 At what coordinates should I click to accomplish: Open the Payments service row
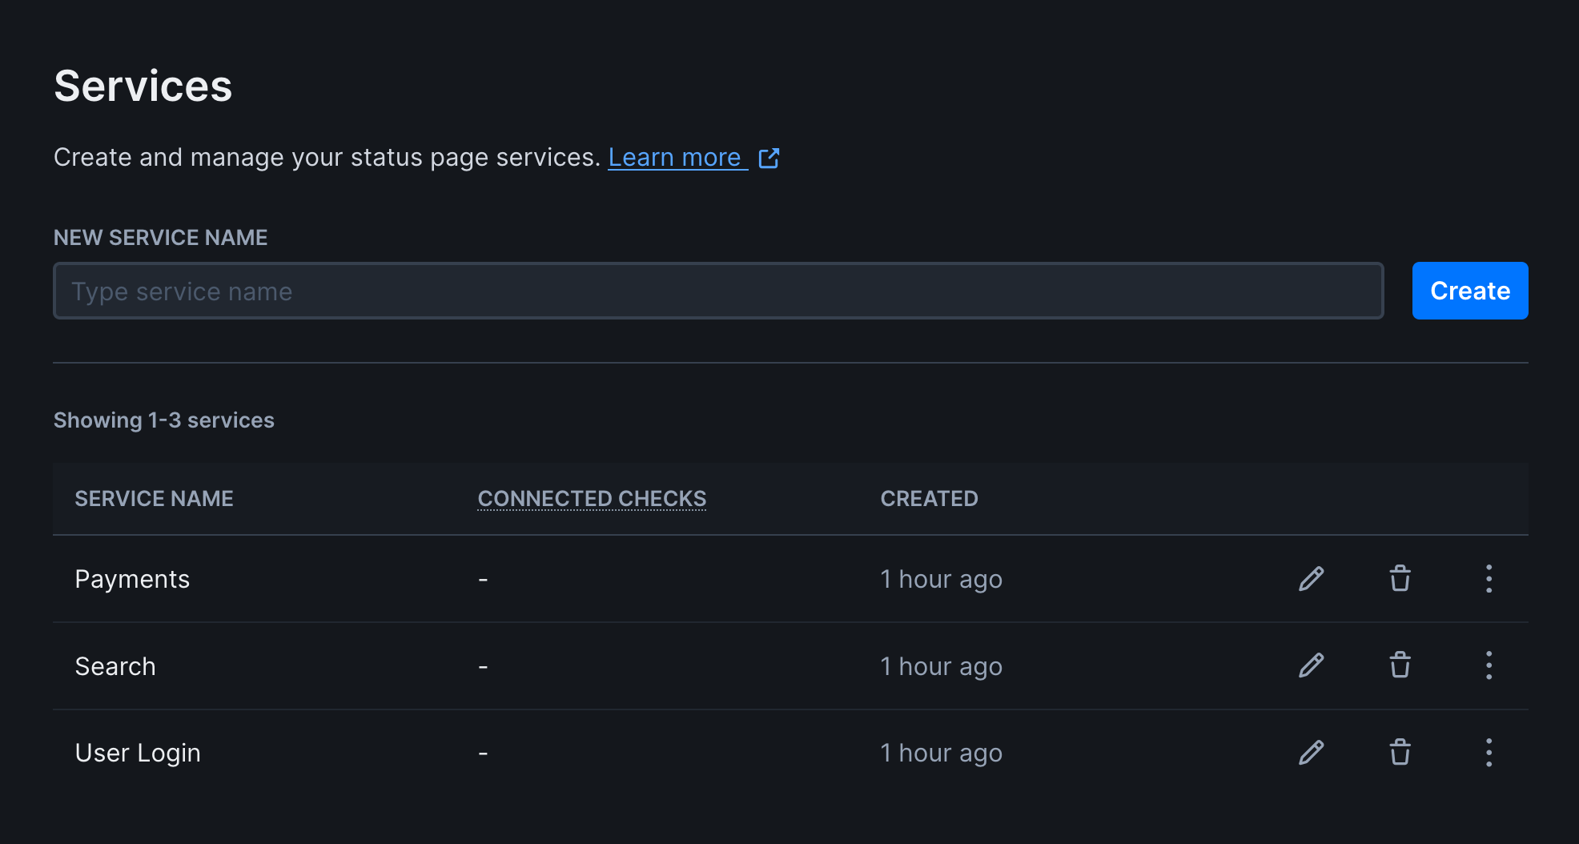tap(132, 578)
